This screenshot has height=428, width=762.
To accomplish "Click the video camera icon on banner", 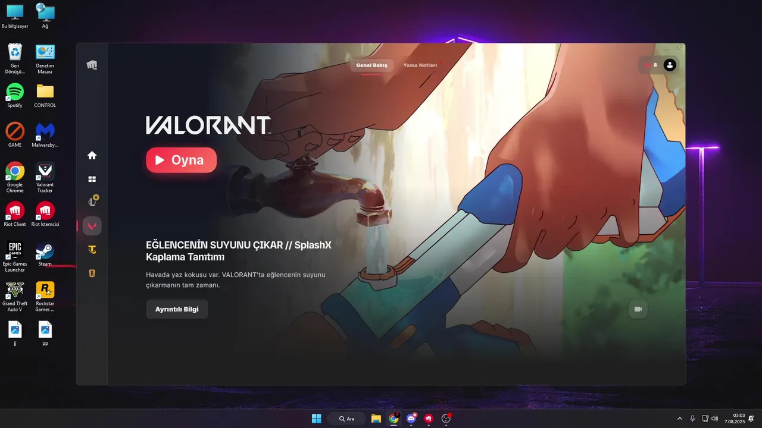I will [x=638, y=309].
